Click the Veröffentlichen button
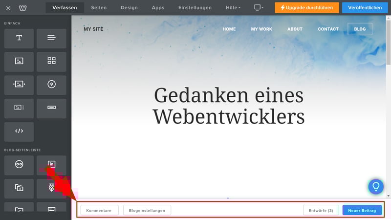This screenshot has width=391, height=220. (x=365, y=8)
